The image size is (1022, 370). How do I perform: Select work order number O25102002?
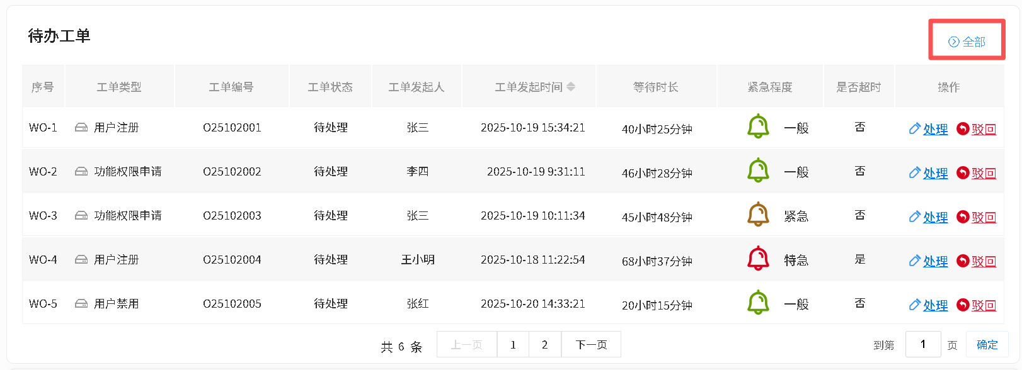[232, 172]
